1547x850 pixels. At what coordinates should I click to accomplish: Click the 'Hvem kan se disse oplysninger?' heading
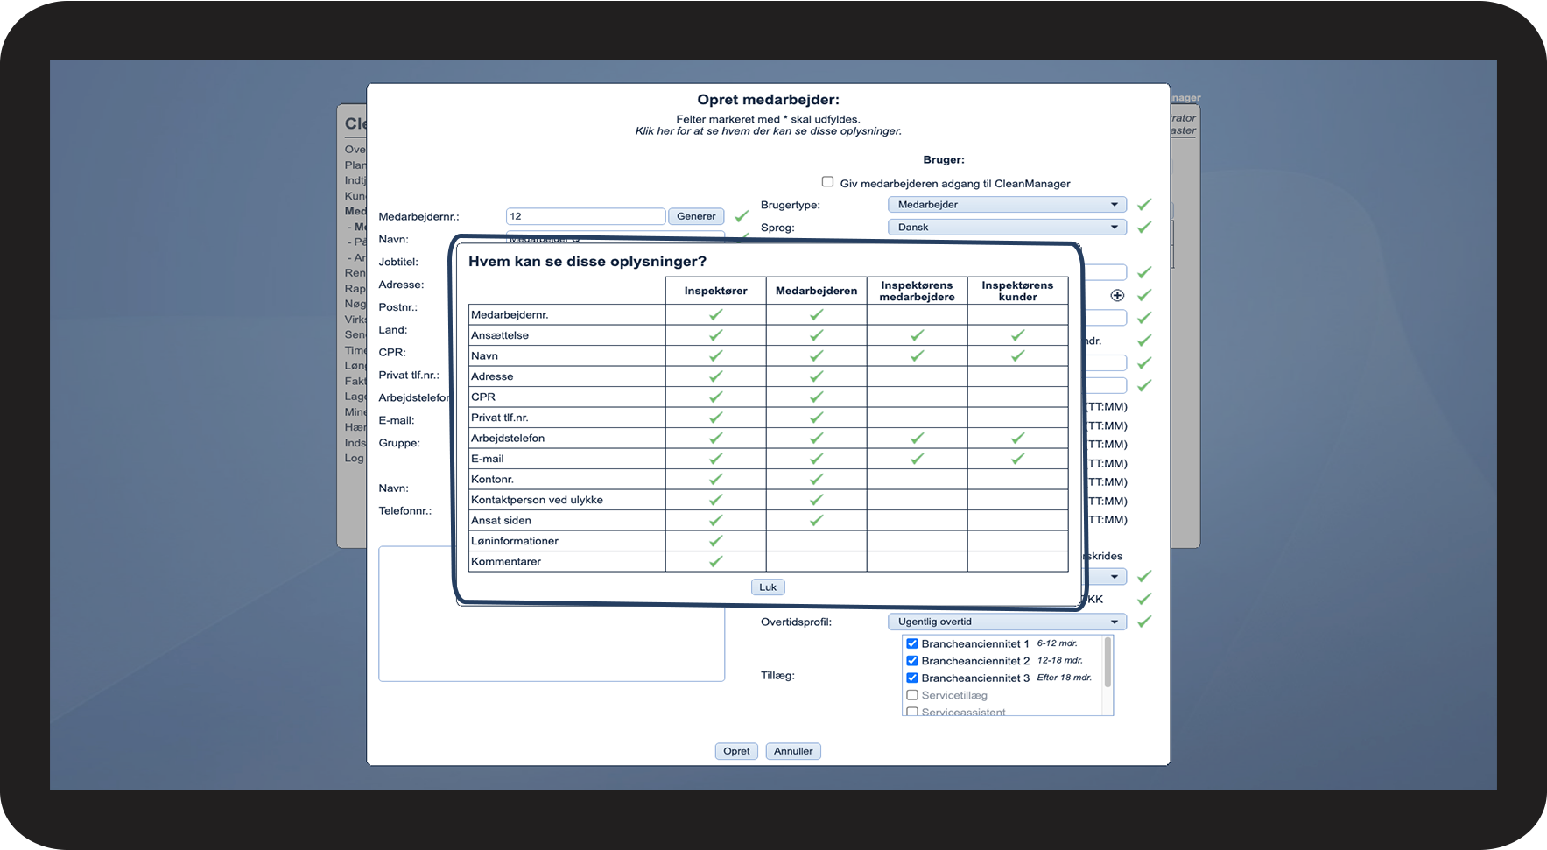587,262
